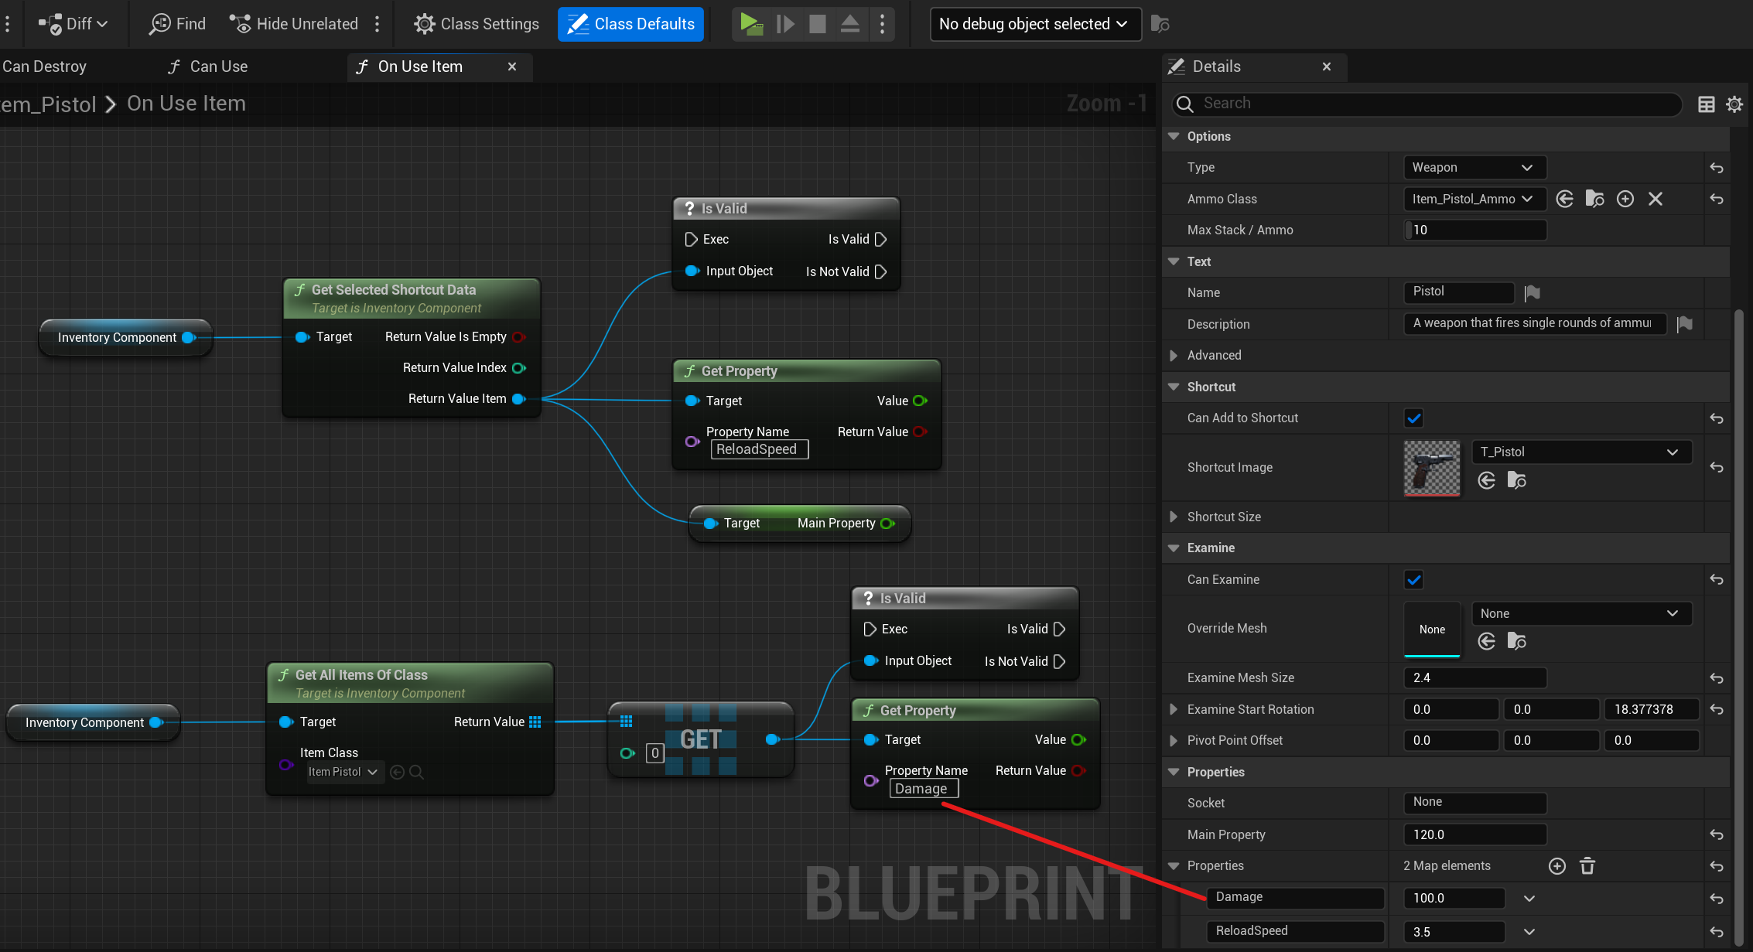1753x952 pixels.
Task: Click the debug object locate icon
Action: click(1160, 24)
